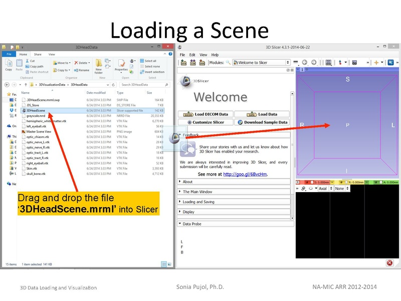Click Customize Slicer button
The height and width of the screenshot is (301, 401).
coord(206,122)
